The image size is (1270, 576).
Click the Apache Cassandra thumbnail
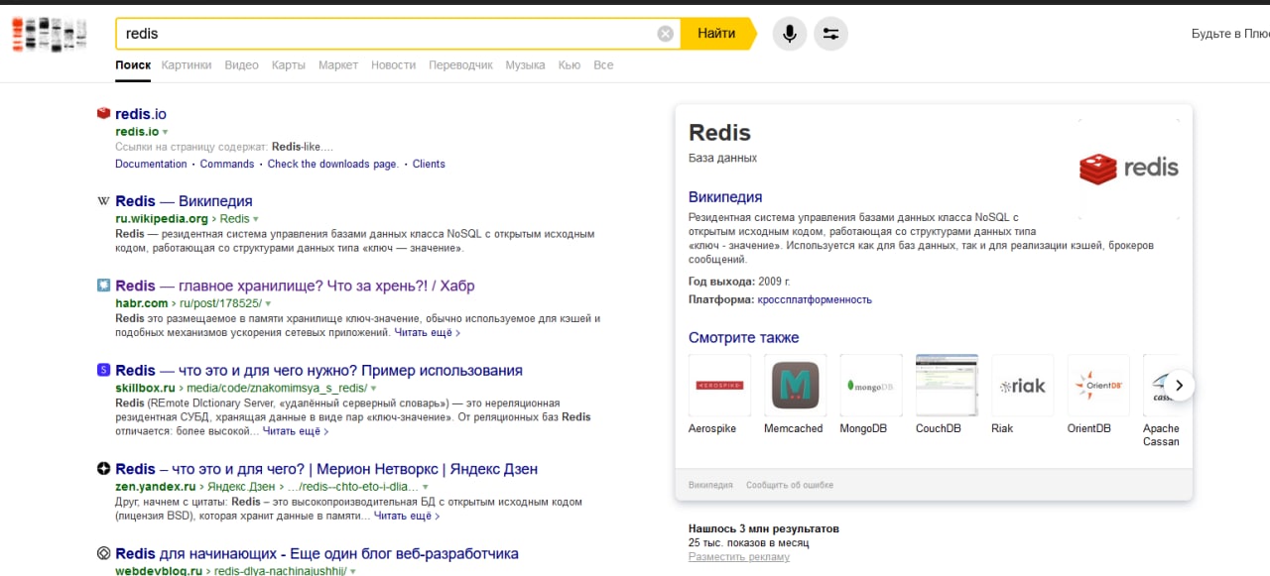coord(1162,385)
